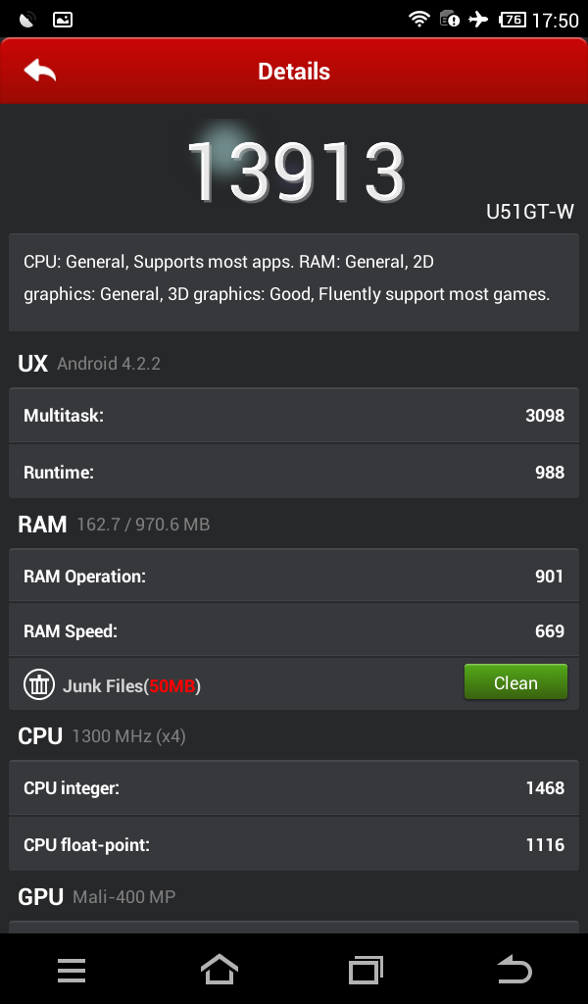Tap the total score 13913

(x=295, y=173)
